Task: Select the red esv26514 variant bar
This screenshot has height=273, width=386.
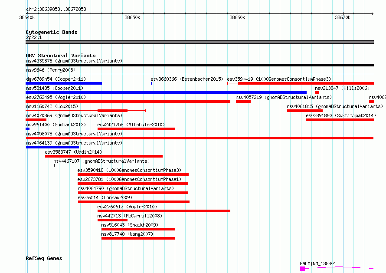Action: tap(134, 202)
